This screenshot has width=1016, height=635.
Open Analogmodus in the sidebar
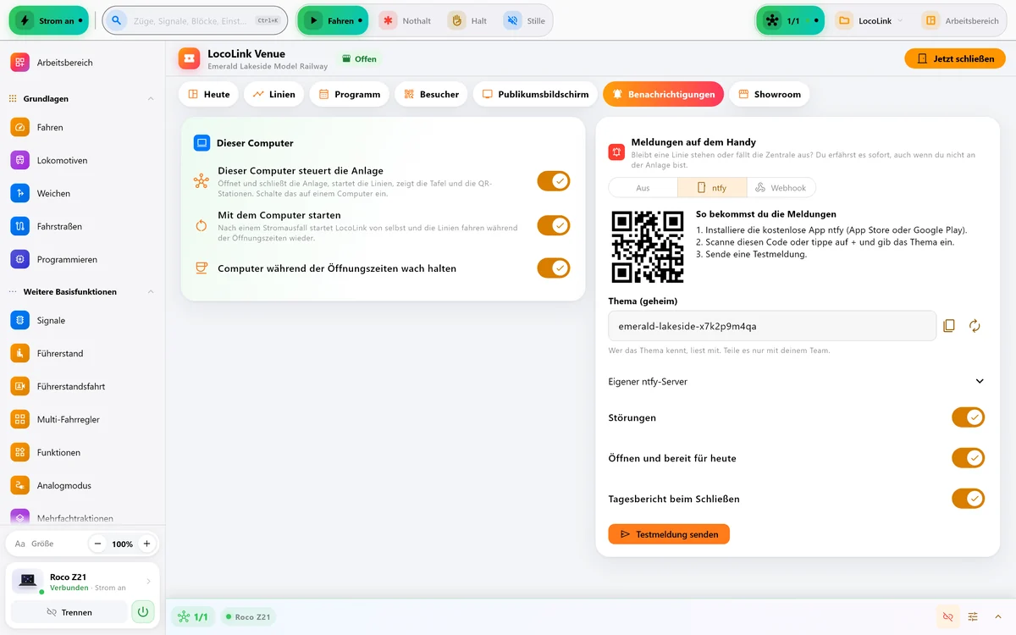pyautogui.click(x=82, y=485)
